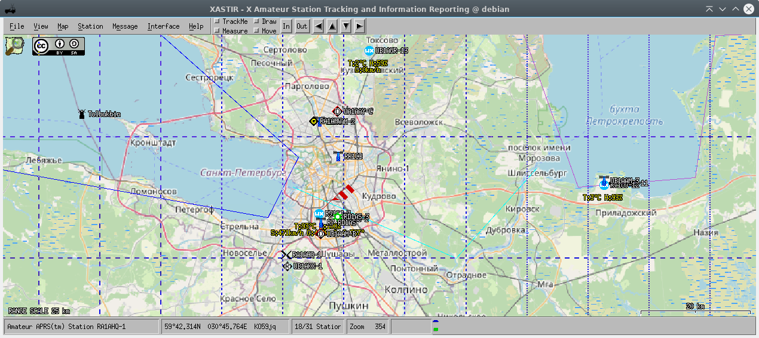Image resolution: width=759 pixels, height=338 pixels.
Task: Select the RR1CB antenna station icon
Action: coord(338,156)
